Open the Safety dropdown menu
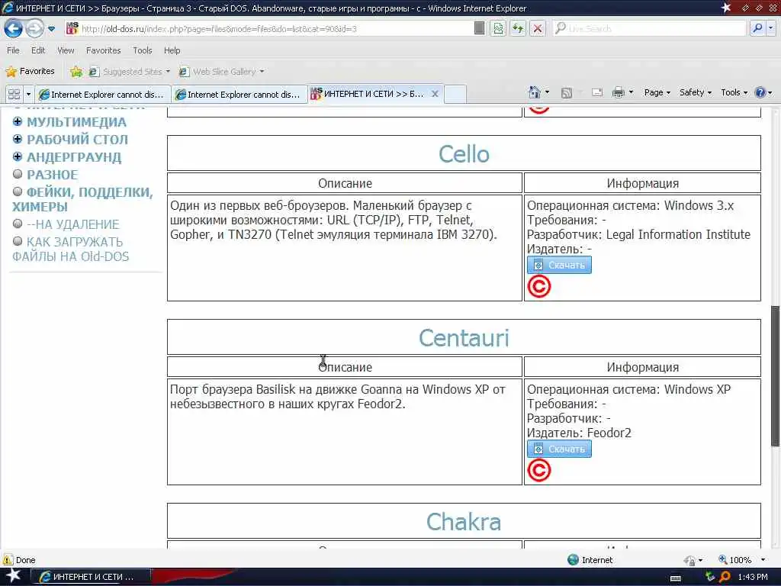Viewport: 781px width, 586px height. coord(696,92)
